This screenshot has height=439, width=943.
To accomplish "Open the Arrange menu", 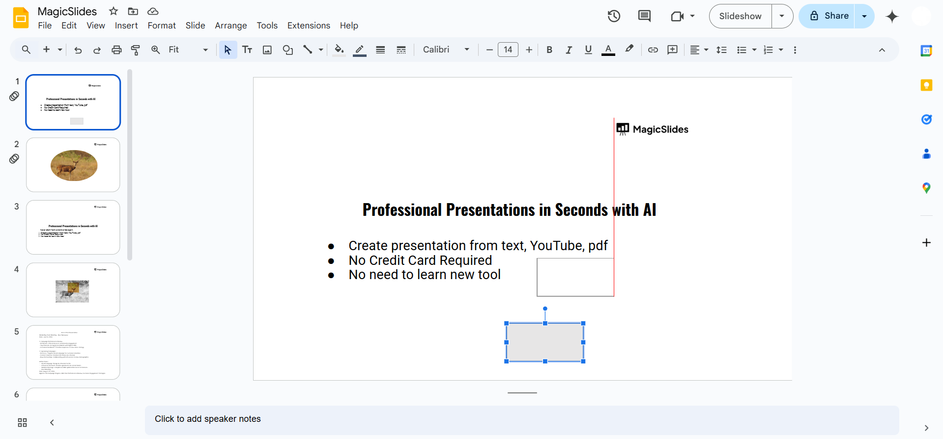I will click(230, 26).
